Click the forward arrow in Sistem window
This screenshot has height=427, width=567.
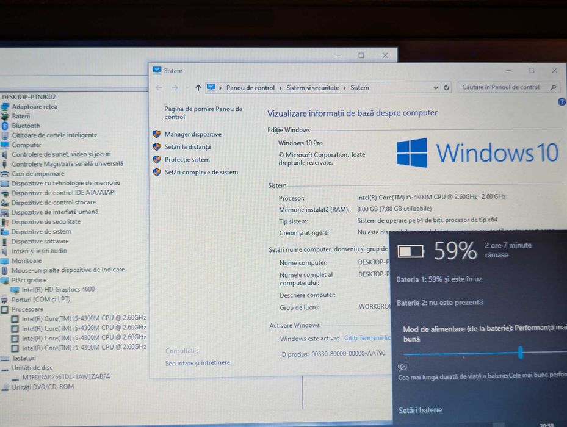coord(175,88)
